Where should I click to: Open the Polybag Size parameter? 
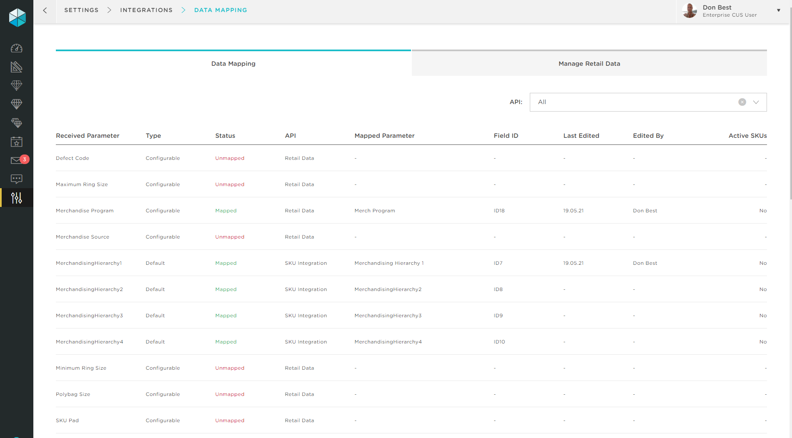click(73, 394)
